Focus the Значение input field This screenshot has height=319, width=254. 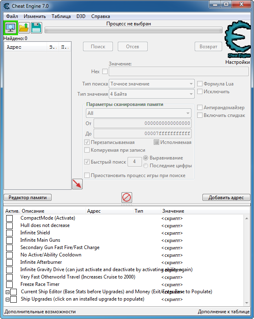[x=179, y=72]
